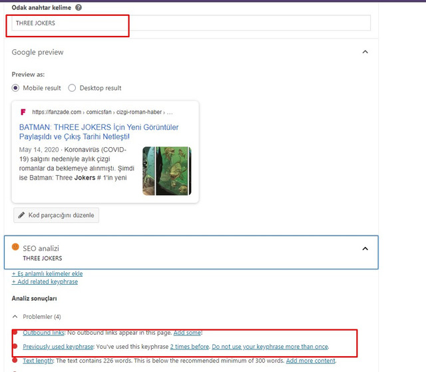Viewport: 426px width, 372px height.
Task: Open the Text length help link
Action: [38, 361]
